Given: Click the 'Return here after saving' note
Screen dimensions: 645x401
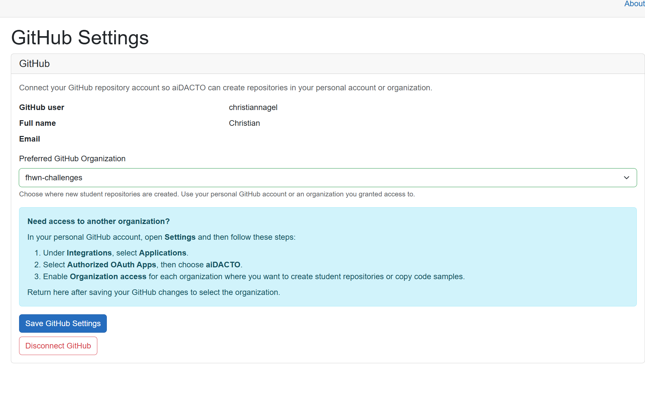Looking at the screenshot, I should click(x=154, y=292).
